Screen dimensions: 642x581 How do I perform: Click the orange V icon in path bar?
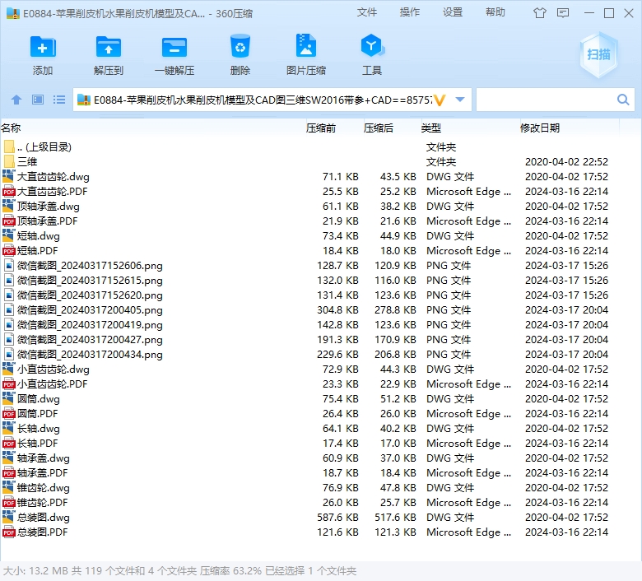pos(440,100)
